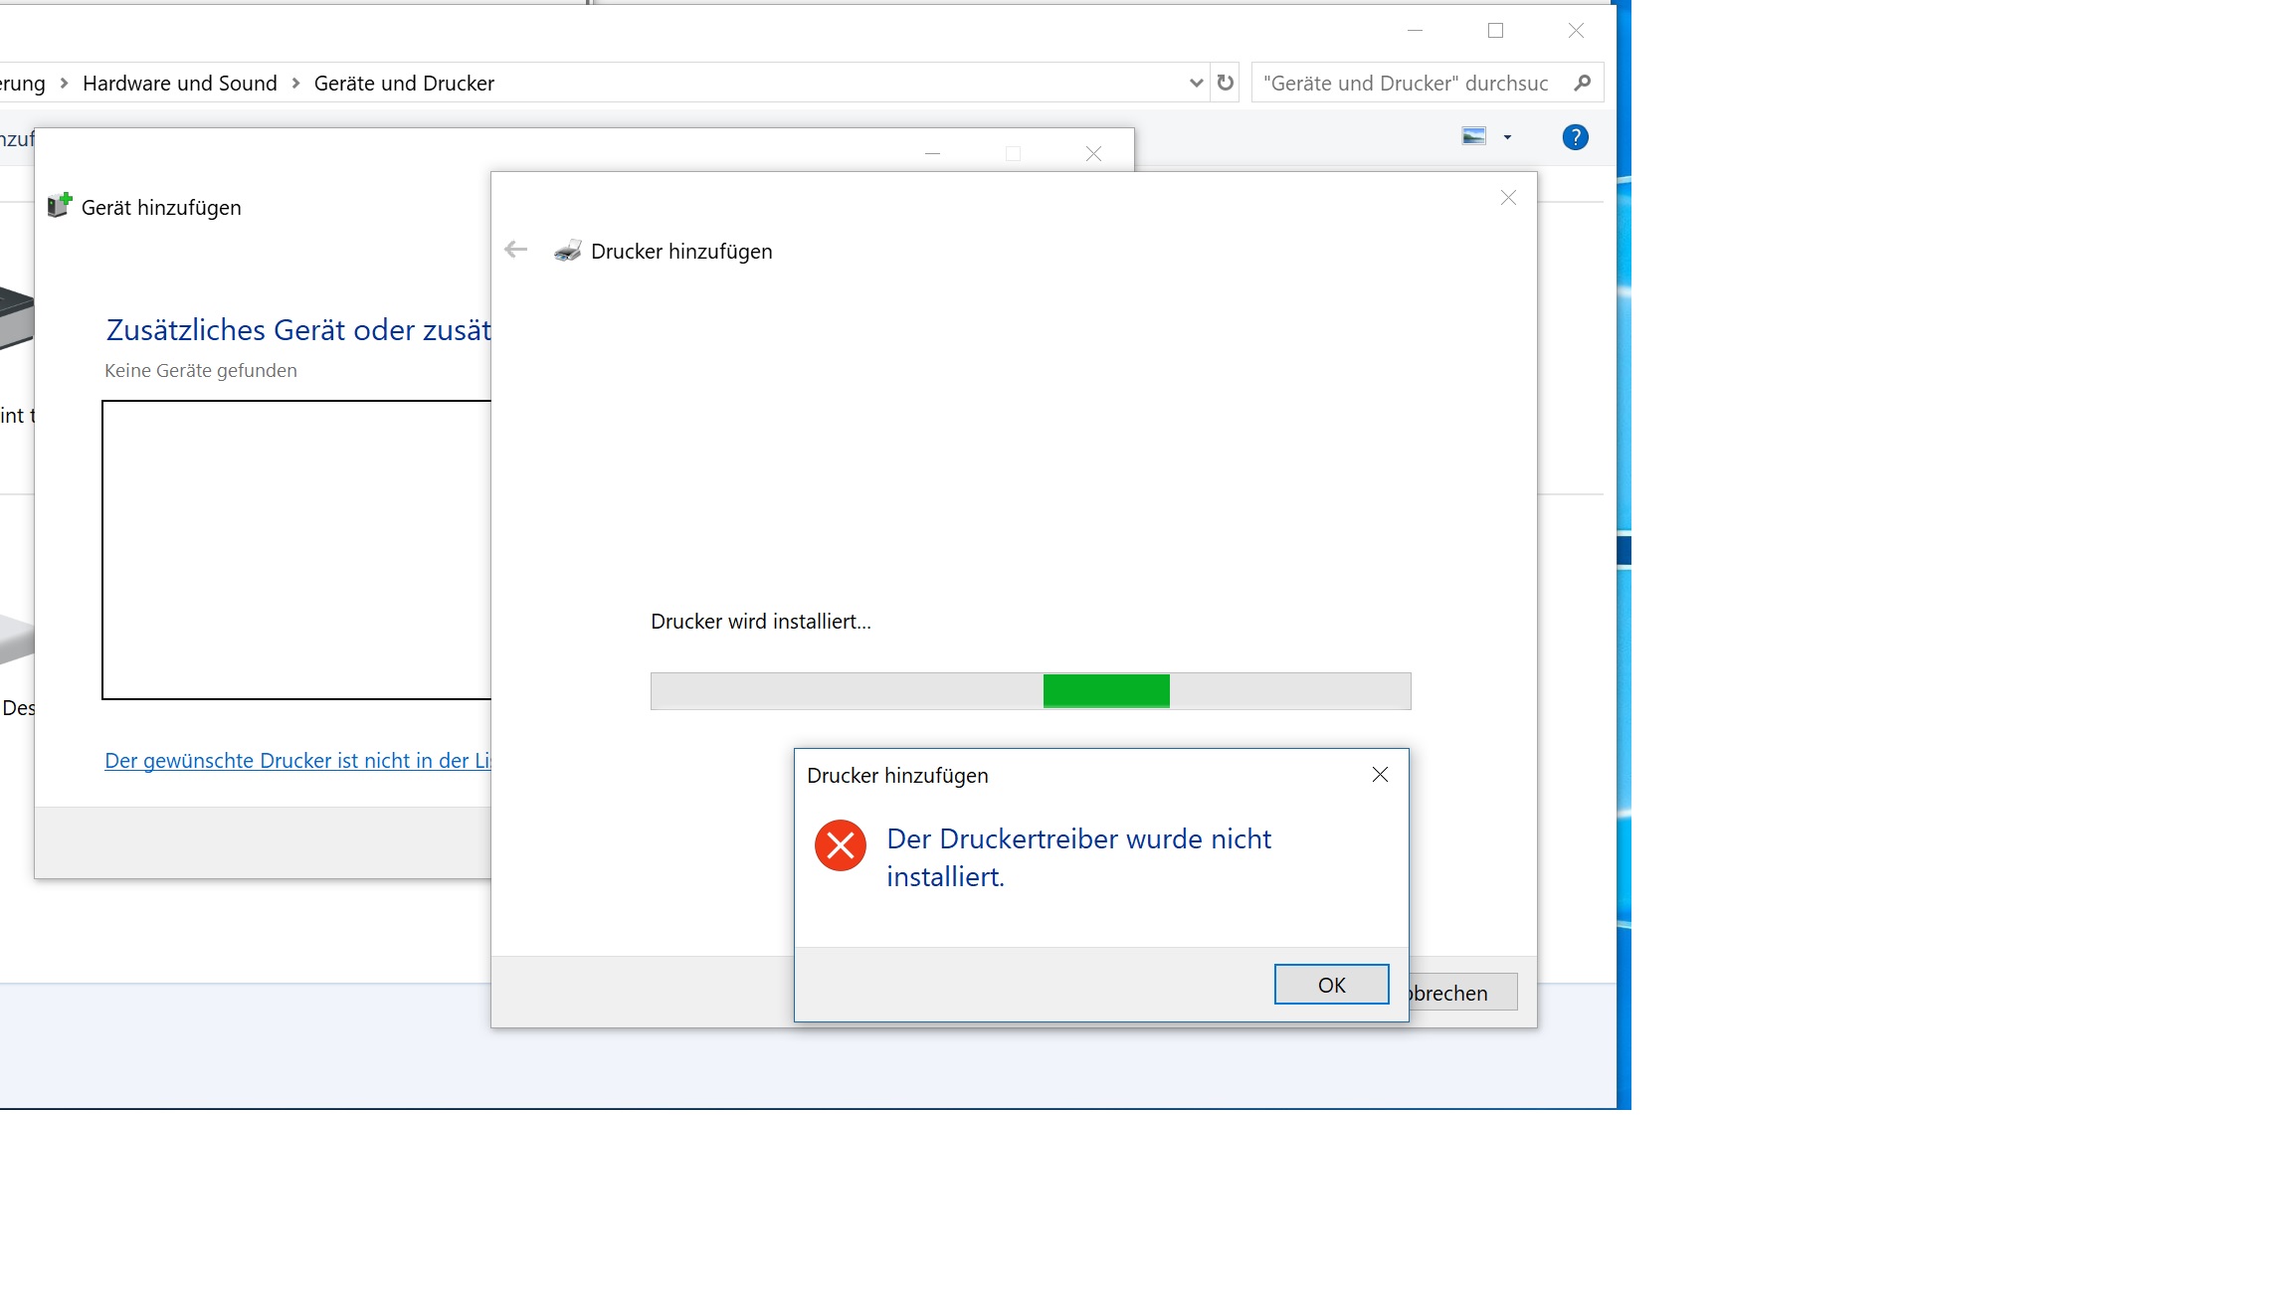Open link Der gewünschte Drucker ist nicht
This screenshot has height=1289, width=2292.
point(297,761)
